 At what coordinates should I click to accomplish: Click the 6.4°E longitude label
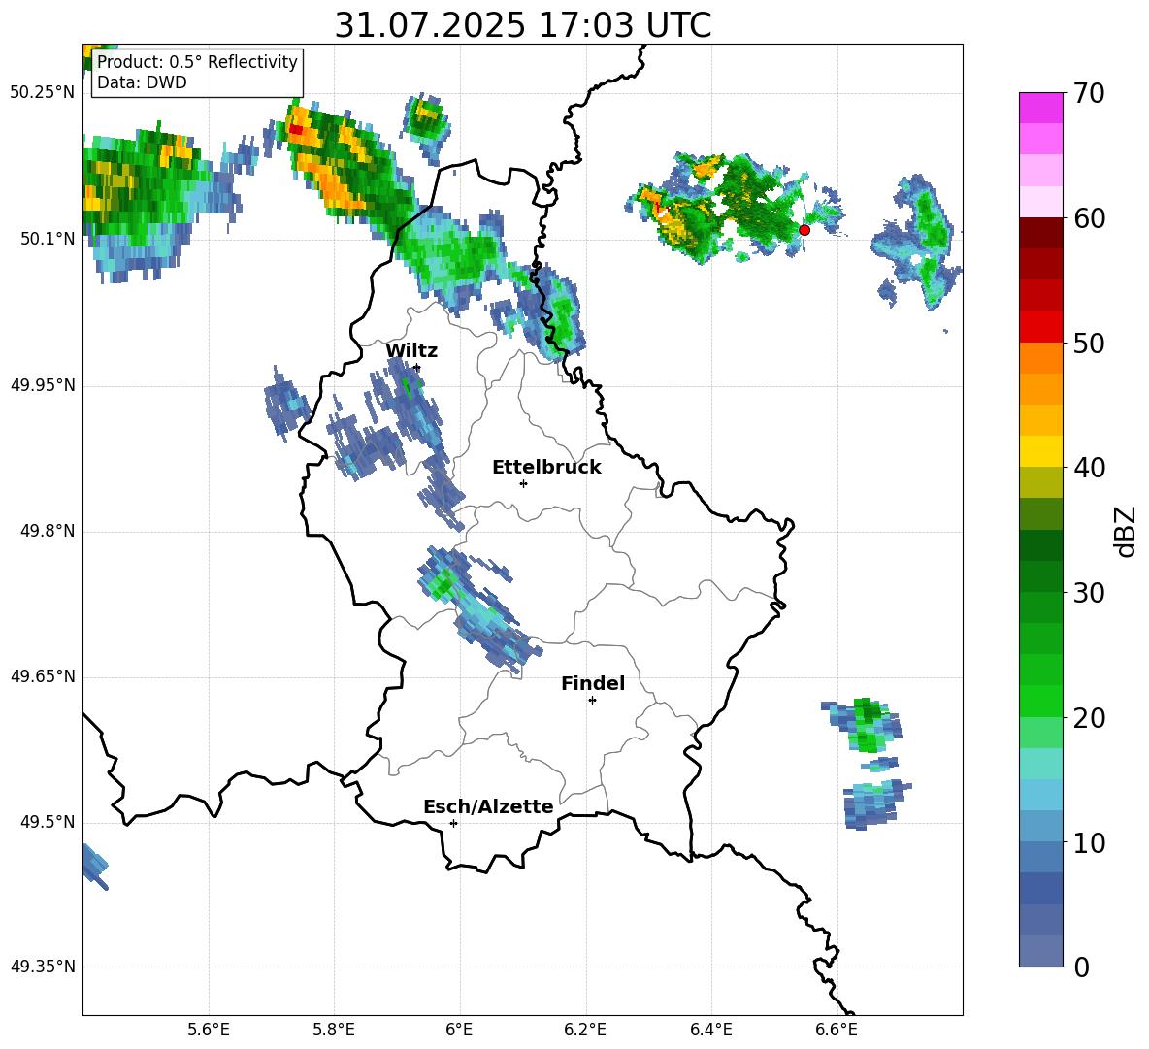click(x=710, y=1030)
